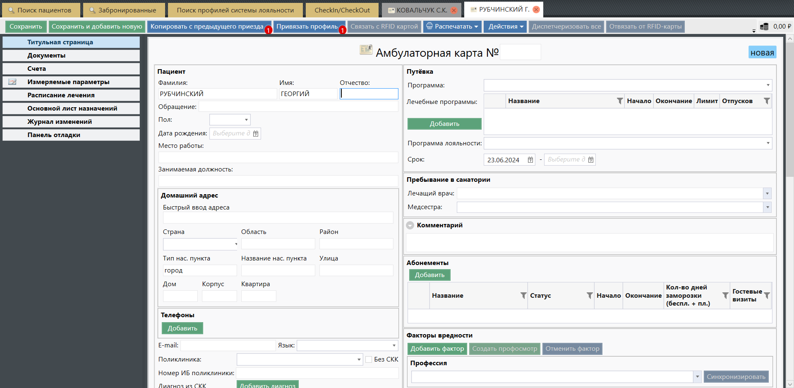The height and width of the screenshot is (388, 794).
Task: Click filter icon on Статус column
Action: [589, 296]
